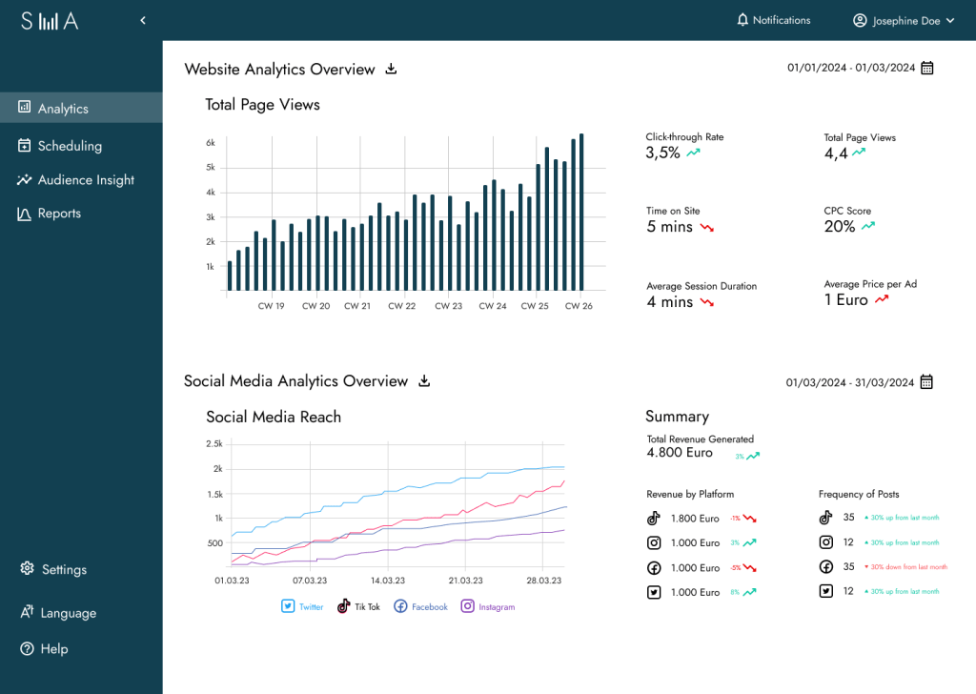Open the Audience Insight page

click(x=86, y=180)
